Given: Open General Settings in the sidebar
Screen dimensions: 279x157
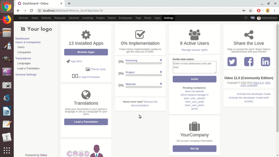Looking at the screenshot, I should (x=26, y=74).
